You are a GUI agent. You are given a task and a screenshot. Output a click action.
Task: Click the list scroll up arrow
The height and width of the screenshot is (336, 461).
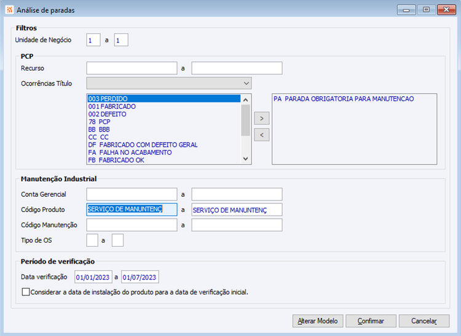click(246, 100)
